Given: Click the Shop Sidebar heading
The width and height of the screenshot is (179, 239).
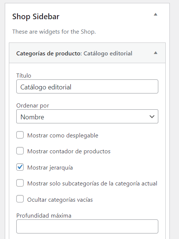Looking at the screenshot, I should click(x=36, y=17).
